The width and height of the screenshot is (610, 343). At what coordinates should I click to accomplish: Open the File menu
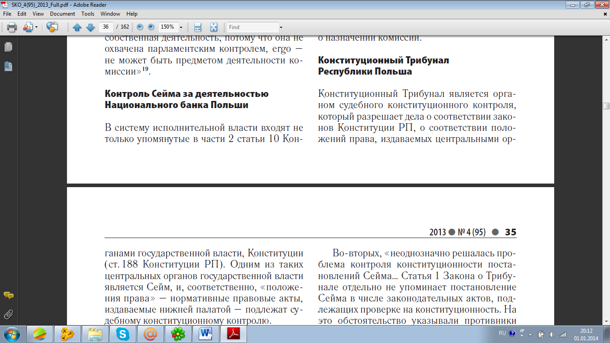tap(7, 14)
